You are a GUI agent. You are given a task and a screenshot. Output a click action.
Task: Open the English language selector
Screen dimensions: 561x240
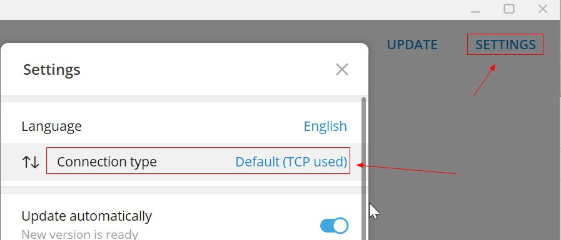click(x=325, y=127)
